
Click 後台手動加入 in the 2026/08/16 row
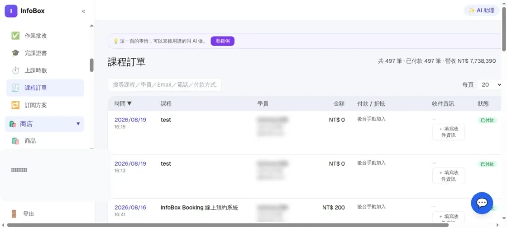coord(371,207)
